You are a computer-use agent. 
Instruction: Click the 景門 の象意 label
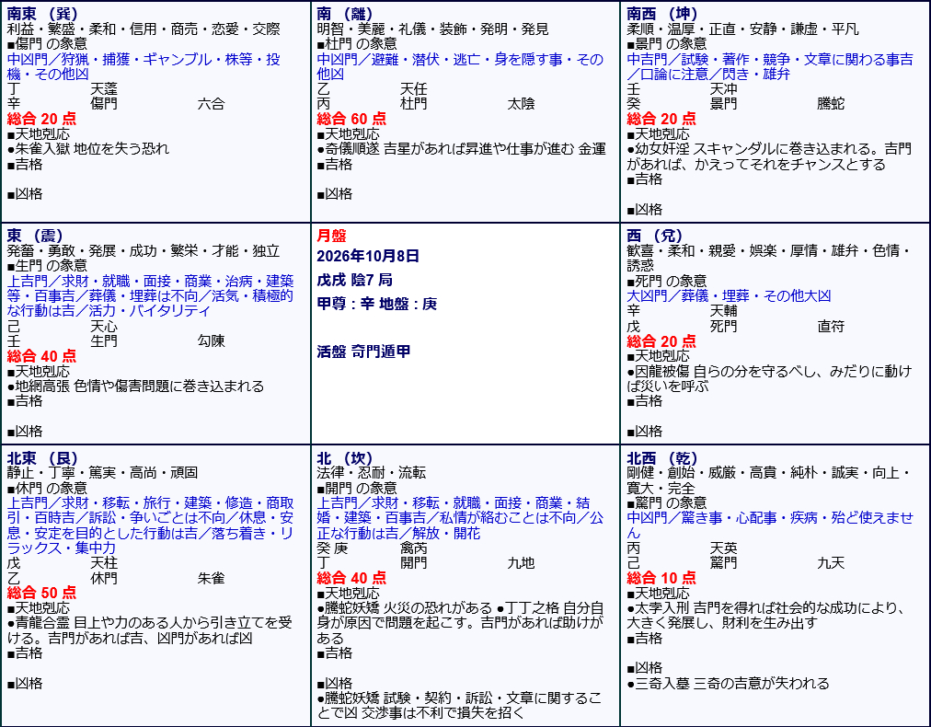[667, 44]
